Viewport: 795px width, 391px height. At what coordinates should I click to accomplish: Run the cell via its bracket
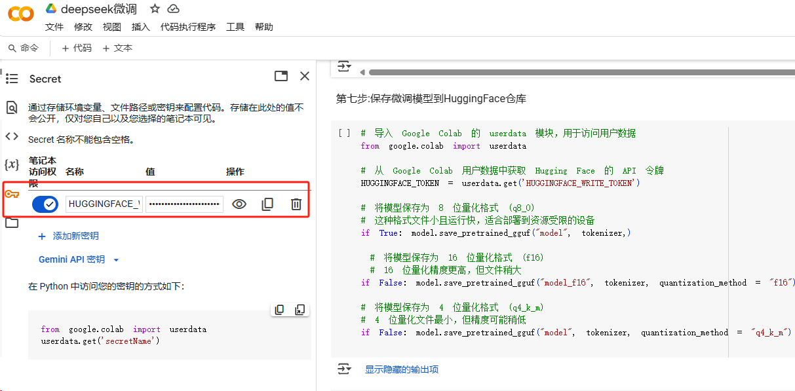click(344, 133)
